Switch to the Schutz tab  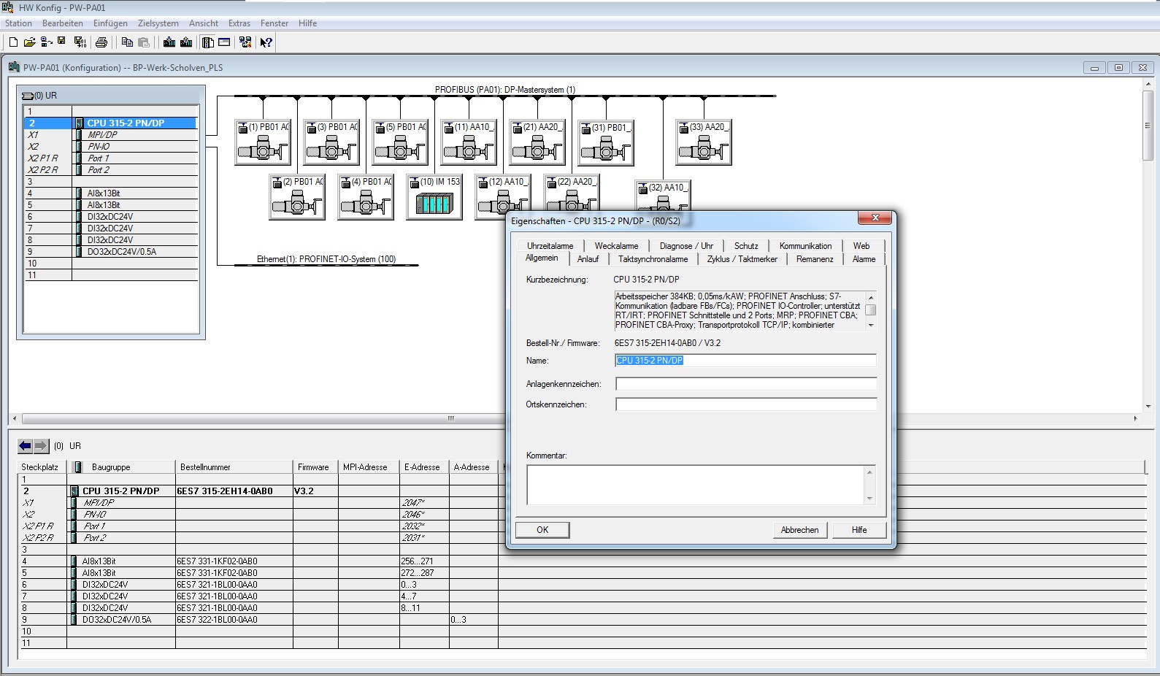tap(745, 246)
